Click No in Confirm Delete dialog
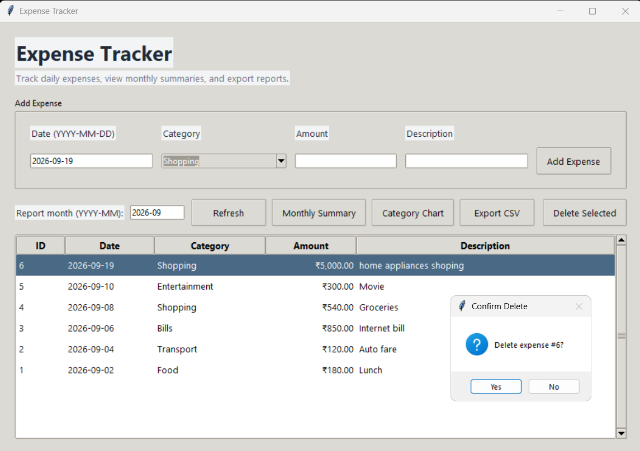 click(x=553, y=386)
